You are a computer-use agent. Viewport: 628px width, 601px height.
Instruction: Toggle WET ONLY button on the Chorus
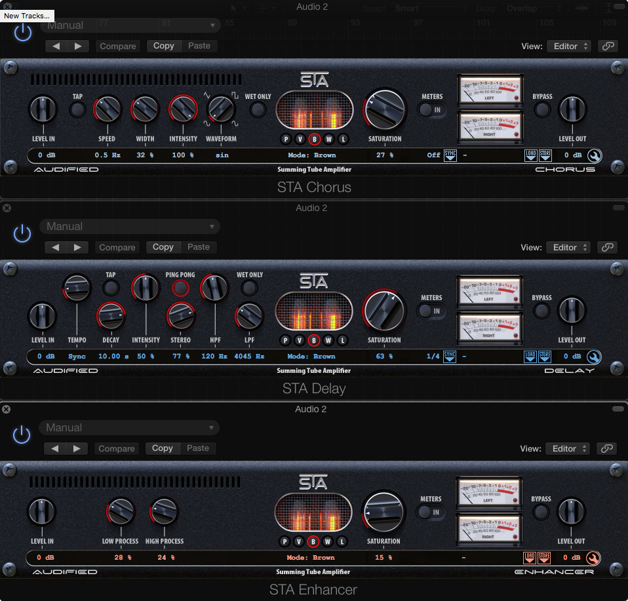[258, 109]
